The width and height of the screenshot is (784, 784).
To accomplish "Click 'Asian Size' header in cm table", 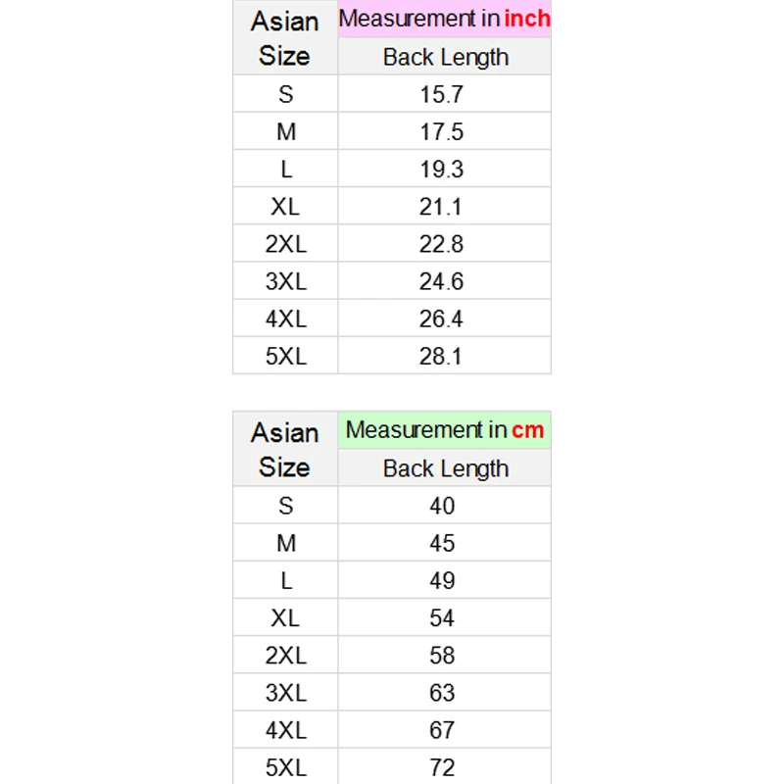I will (x=285, y=450).
